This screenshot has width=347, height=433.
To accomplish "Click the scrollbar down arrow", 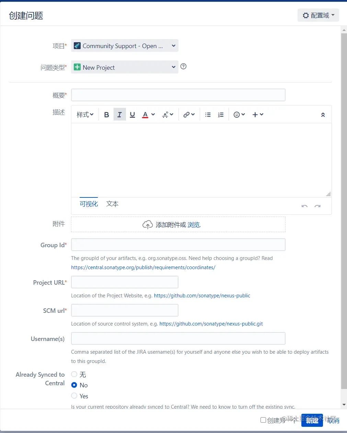I will click(344, 405).
